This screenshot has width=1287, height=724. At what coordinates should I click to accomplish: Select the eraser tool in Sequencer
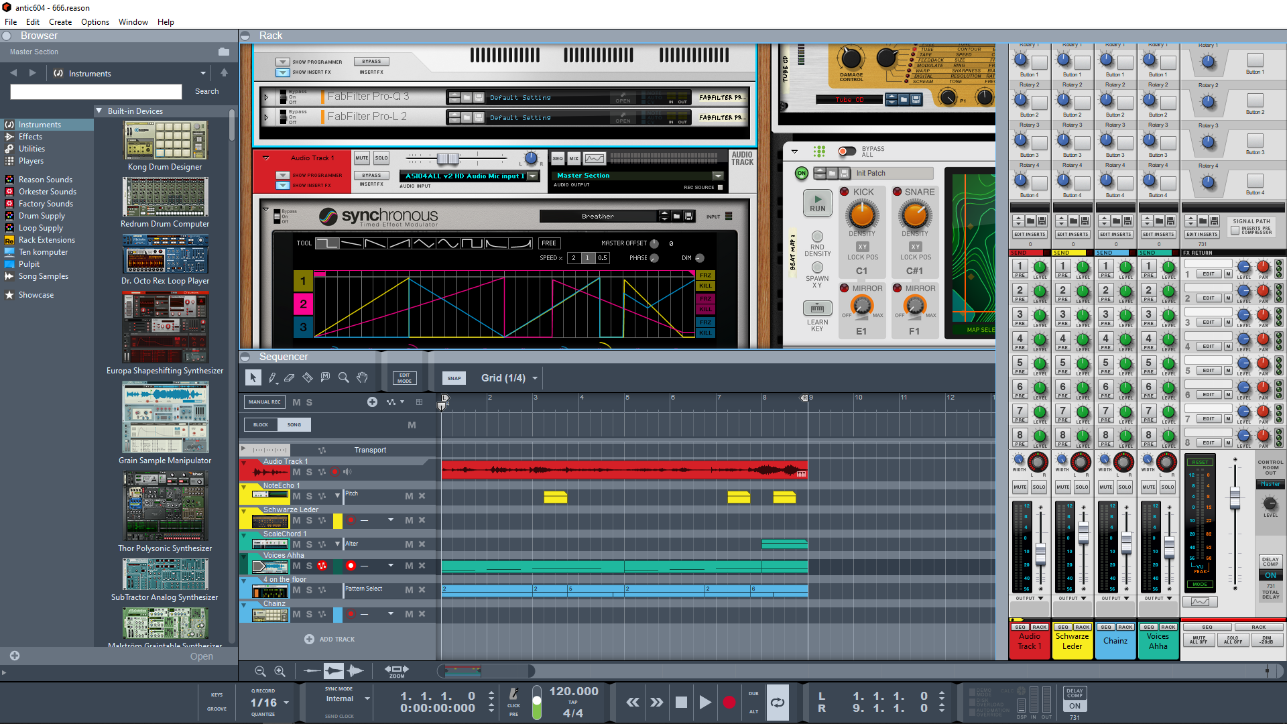pyautogui.click(x=290, y=378)
